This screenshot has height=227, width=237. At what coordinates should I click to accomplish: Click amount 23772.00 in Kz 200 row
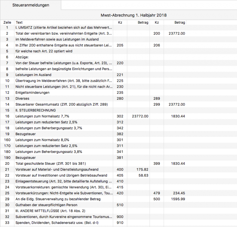pyautogui.click(x=177, y=34)
